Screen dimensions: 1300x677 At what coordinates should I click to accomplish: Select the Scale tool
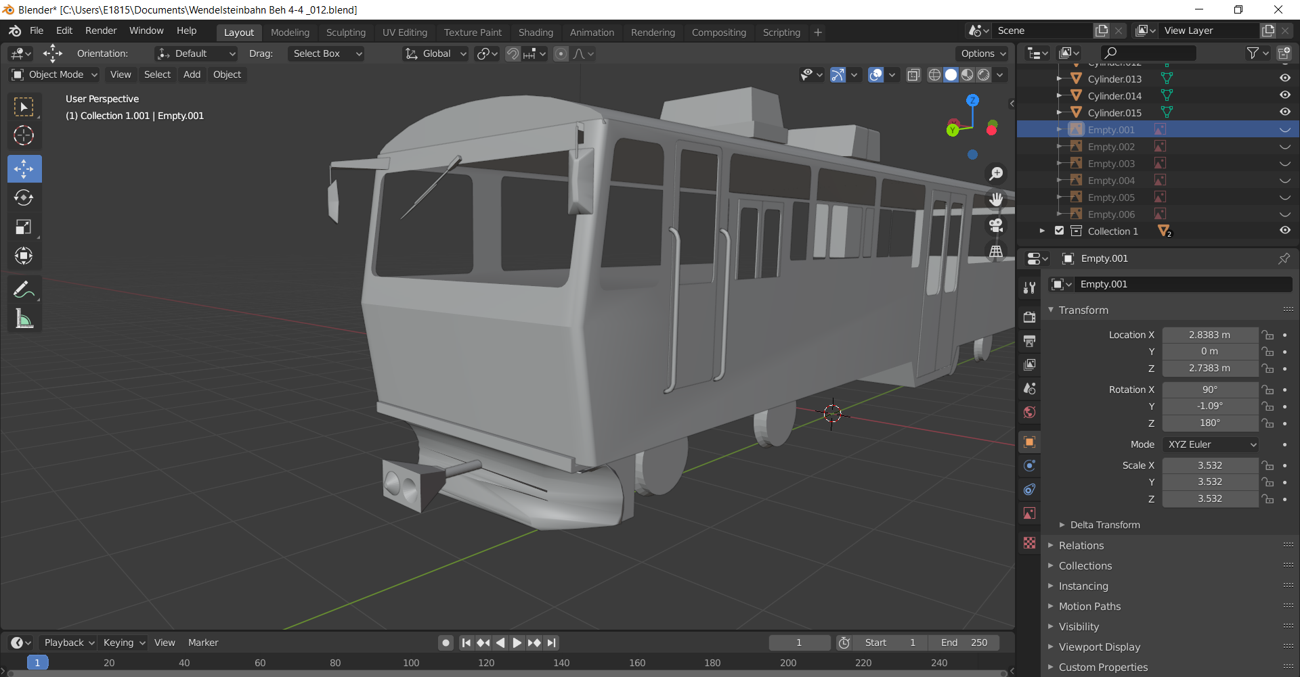click(24, 227)
